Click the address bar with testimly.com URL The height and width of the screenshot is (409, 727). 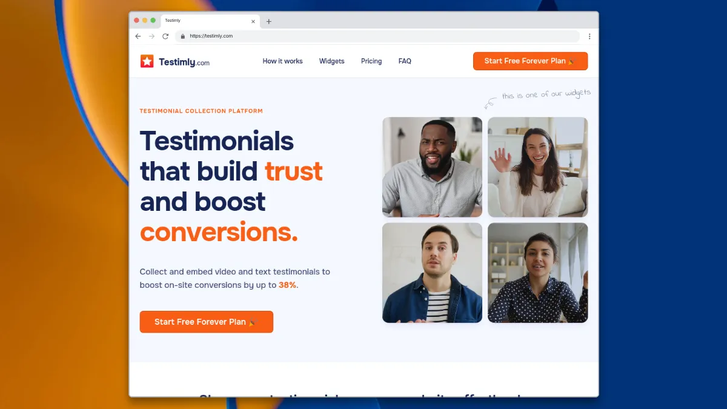click(x=376, y=36)
